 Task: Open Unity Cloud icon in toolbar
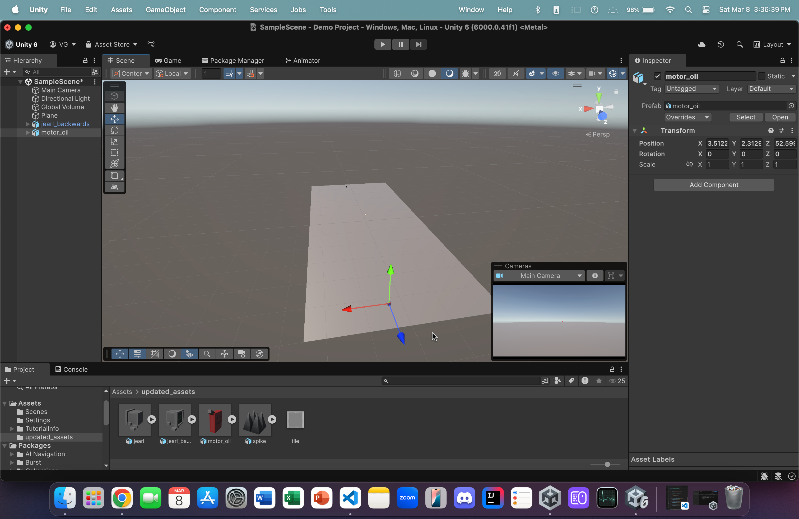click(x=702, y=44)
